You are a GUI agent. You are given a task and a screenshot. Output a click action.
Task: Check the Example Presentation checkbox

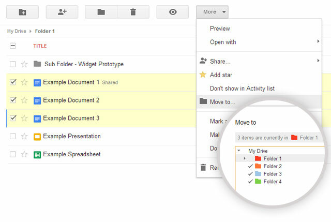click(x=13, y=136)
